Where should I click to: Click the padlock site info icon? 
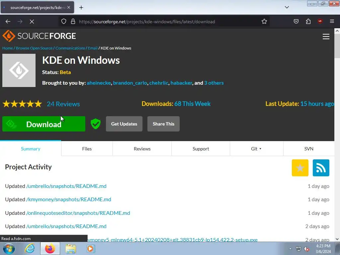[73, 22]
